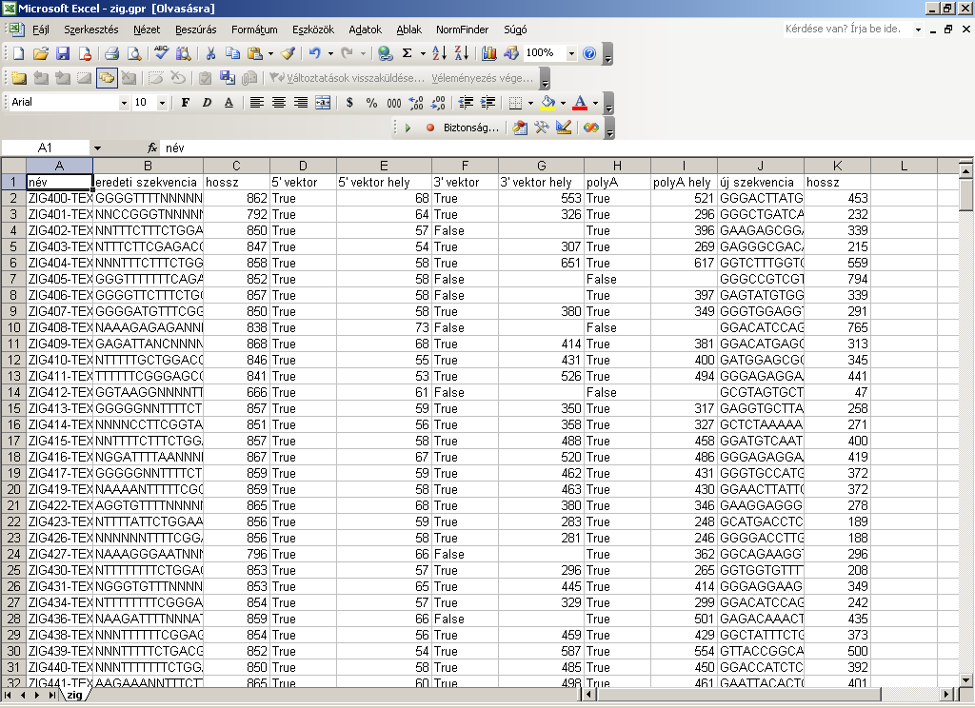The width and height of the screenshot is (975, 708).
Task: Open the Formátum menu
Action: click(x=254, y=29)
